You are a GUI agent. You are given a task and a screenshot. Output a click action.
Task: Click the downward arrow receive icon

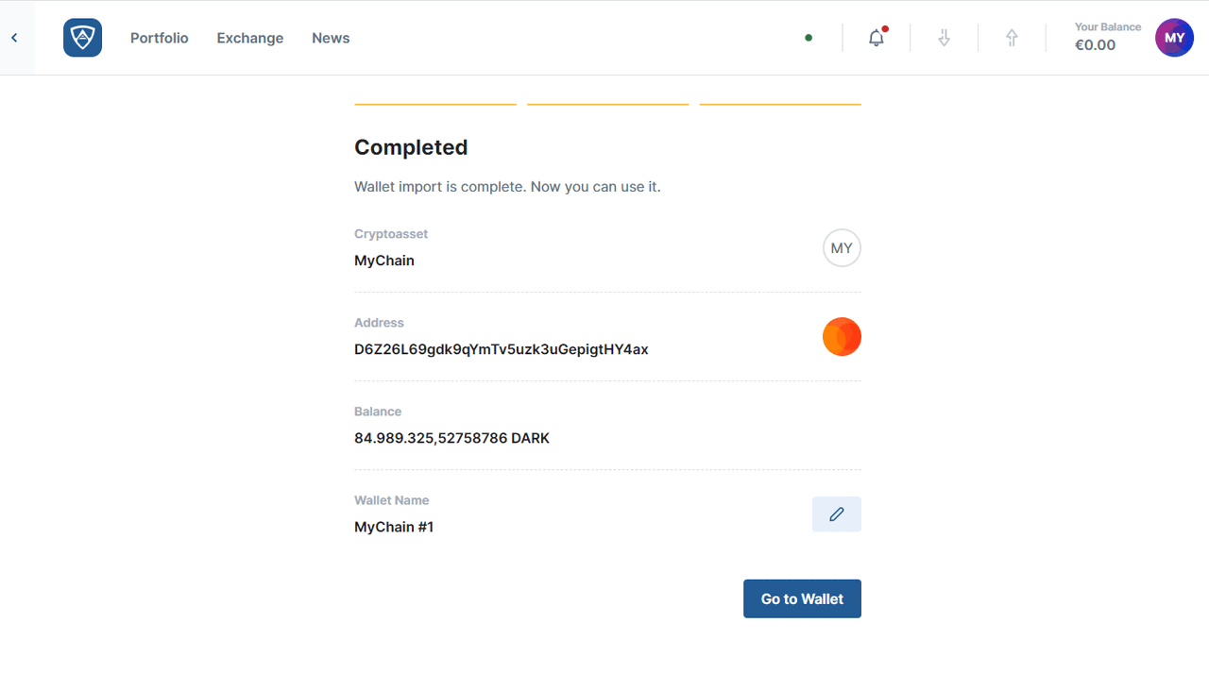(944, 38)
